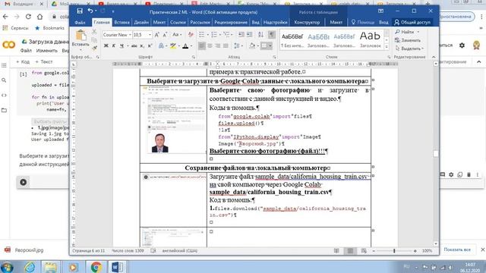
Task: Increase font size with the grow font icon
Action: (x=157, y=35)
